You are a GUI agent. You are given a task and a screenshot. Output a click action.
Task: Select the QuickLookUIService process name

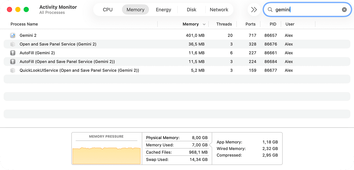click(x=79, y=70)
